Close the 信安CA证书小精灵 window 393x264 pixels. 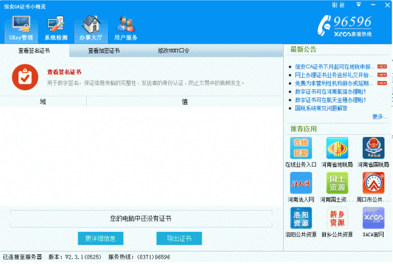click(388, 5)
